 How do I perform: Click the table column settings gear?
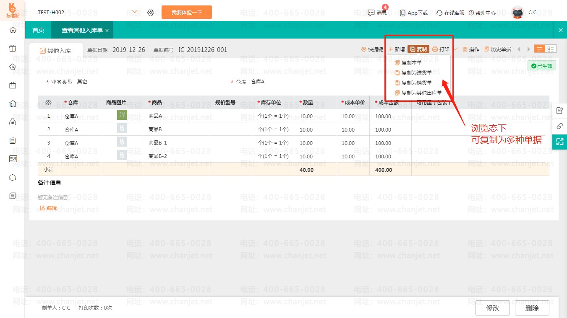click(x=48, y=103)
